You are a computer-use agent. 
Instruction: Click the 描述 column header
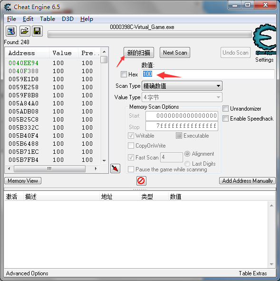(61, 197)
